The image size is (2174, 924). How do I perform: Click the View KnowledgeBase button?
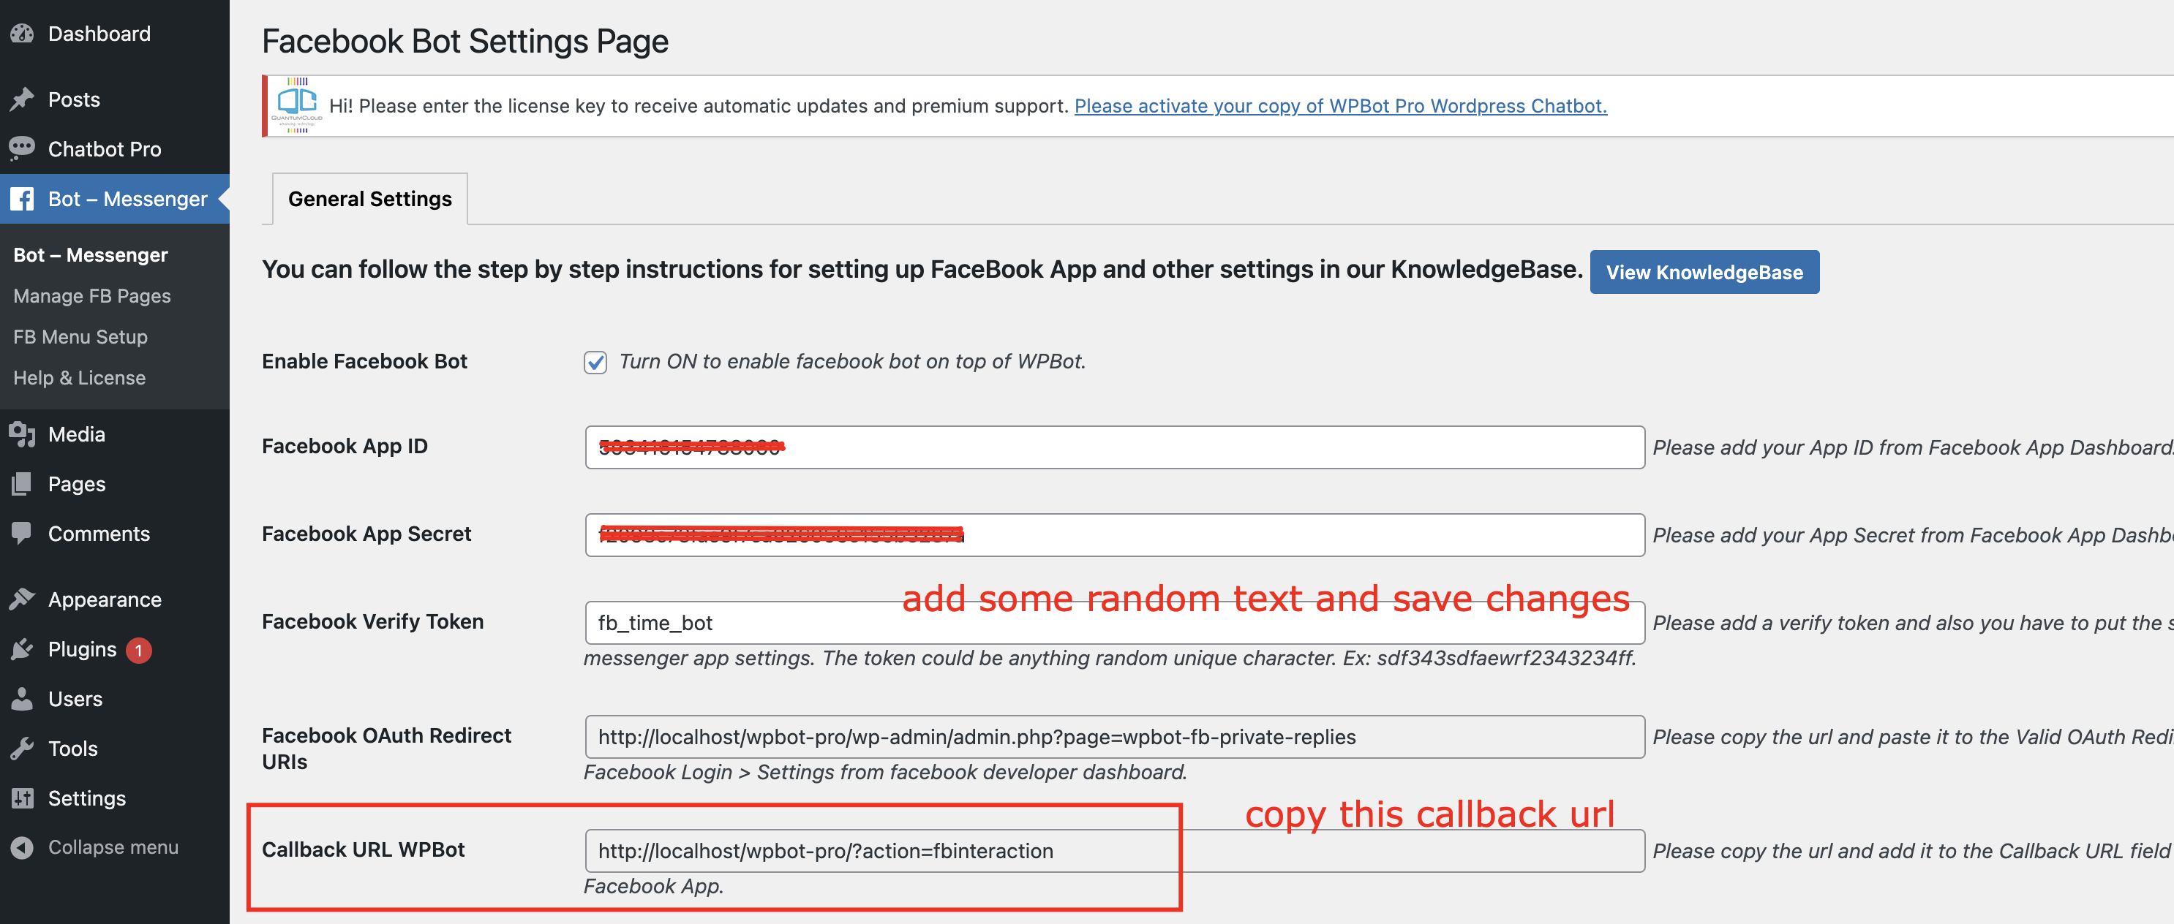(x=1704, y=273)
